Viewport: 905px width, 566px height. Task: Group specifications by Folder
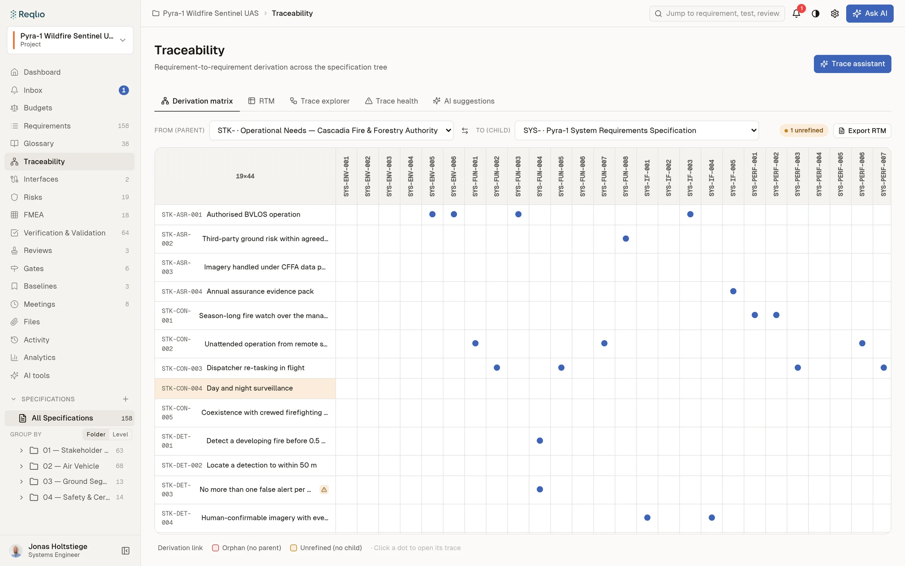pos(96,434)
